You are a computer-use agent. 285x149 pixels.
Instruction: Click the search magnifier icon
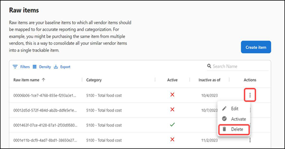[209, 66]
